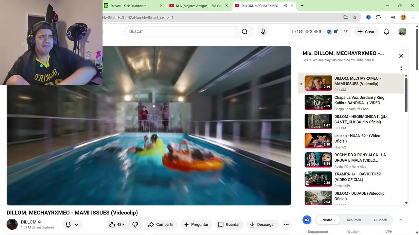Dislike the video with thumbs down
Viewport: 419px width, 235px height.
tap(135, 225)
